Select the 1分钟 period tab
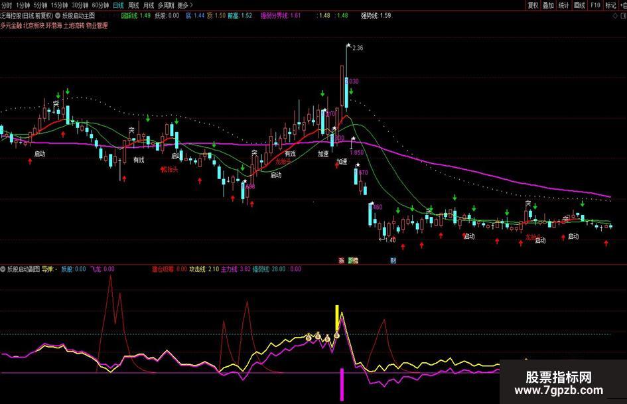Viewport: 627px width, 404px height. [23, 5]
